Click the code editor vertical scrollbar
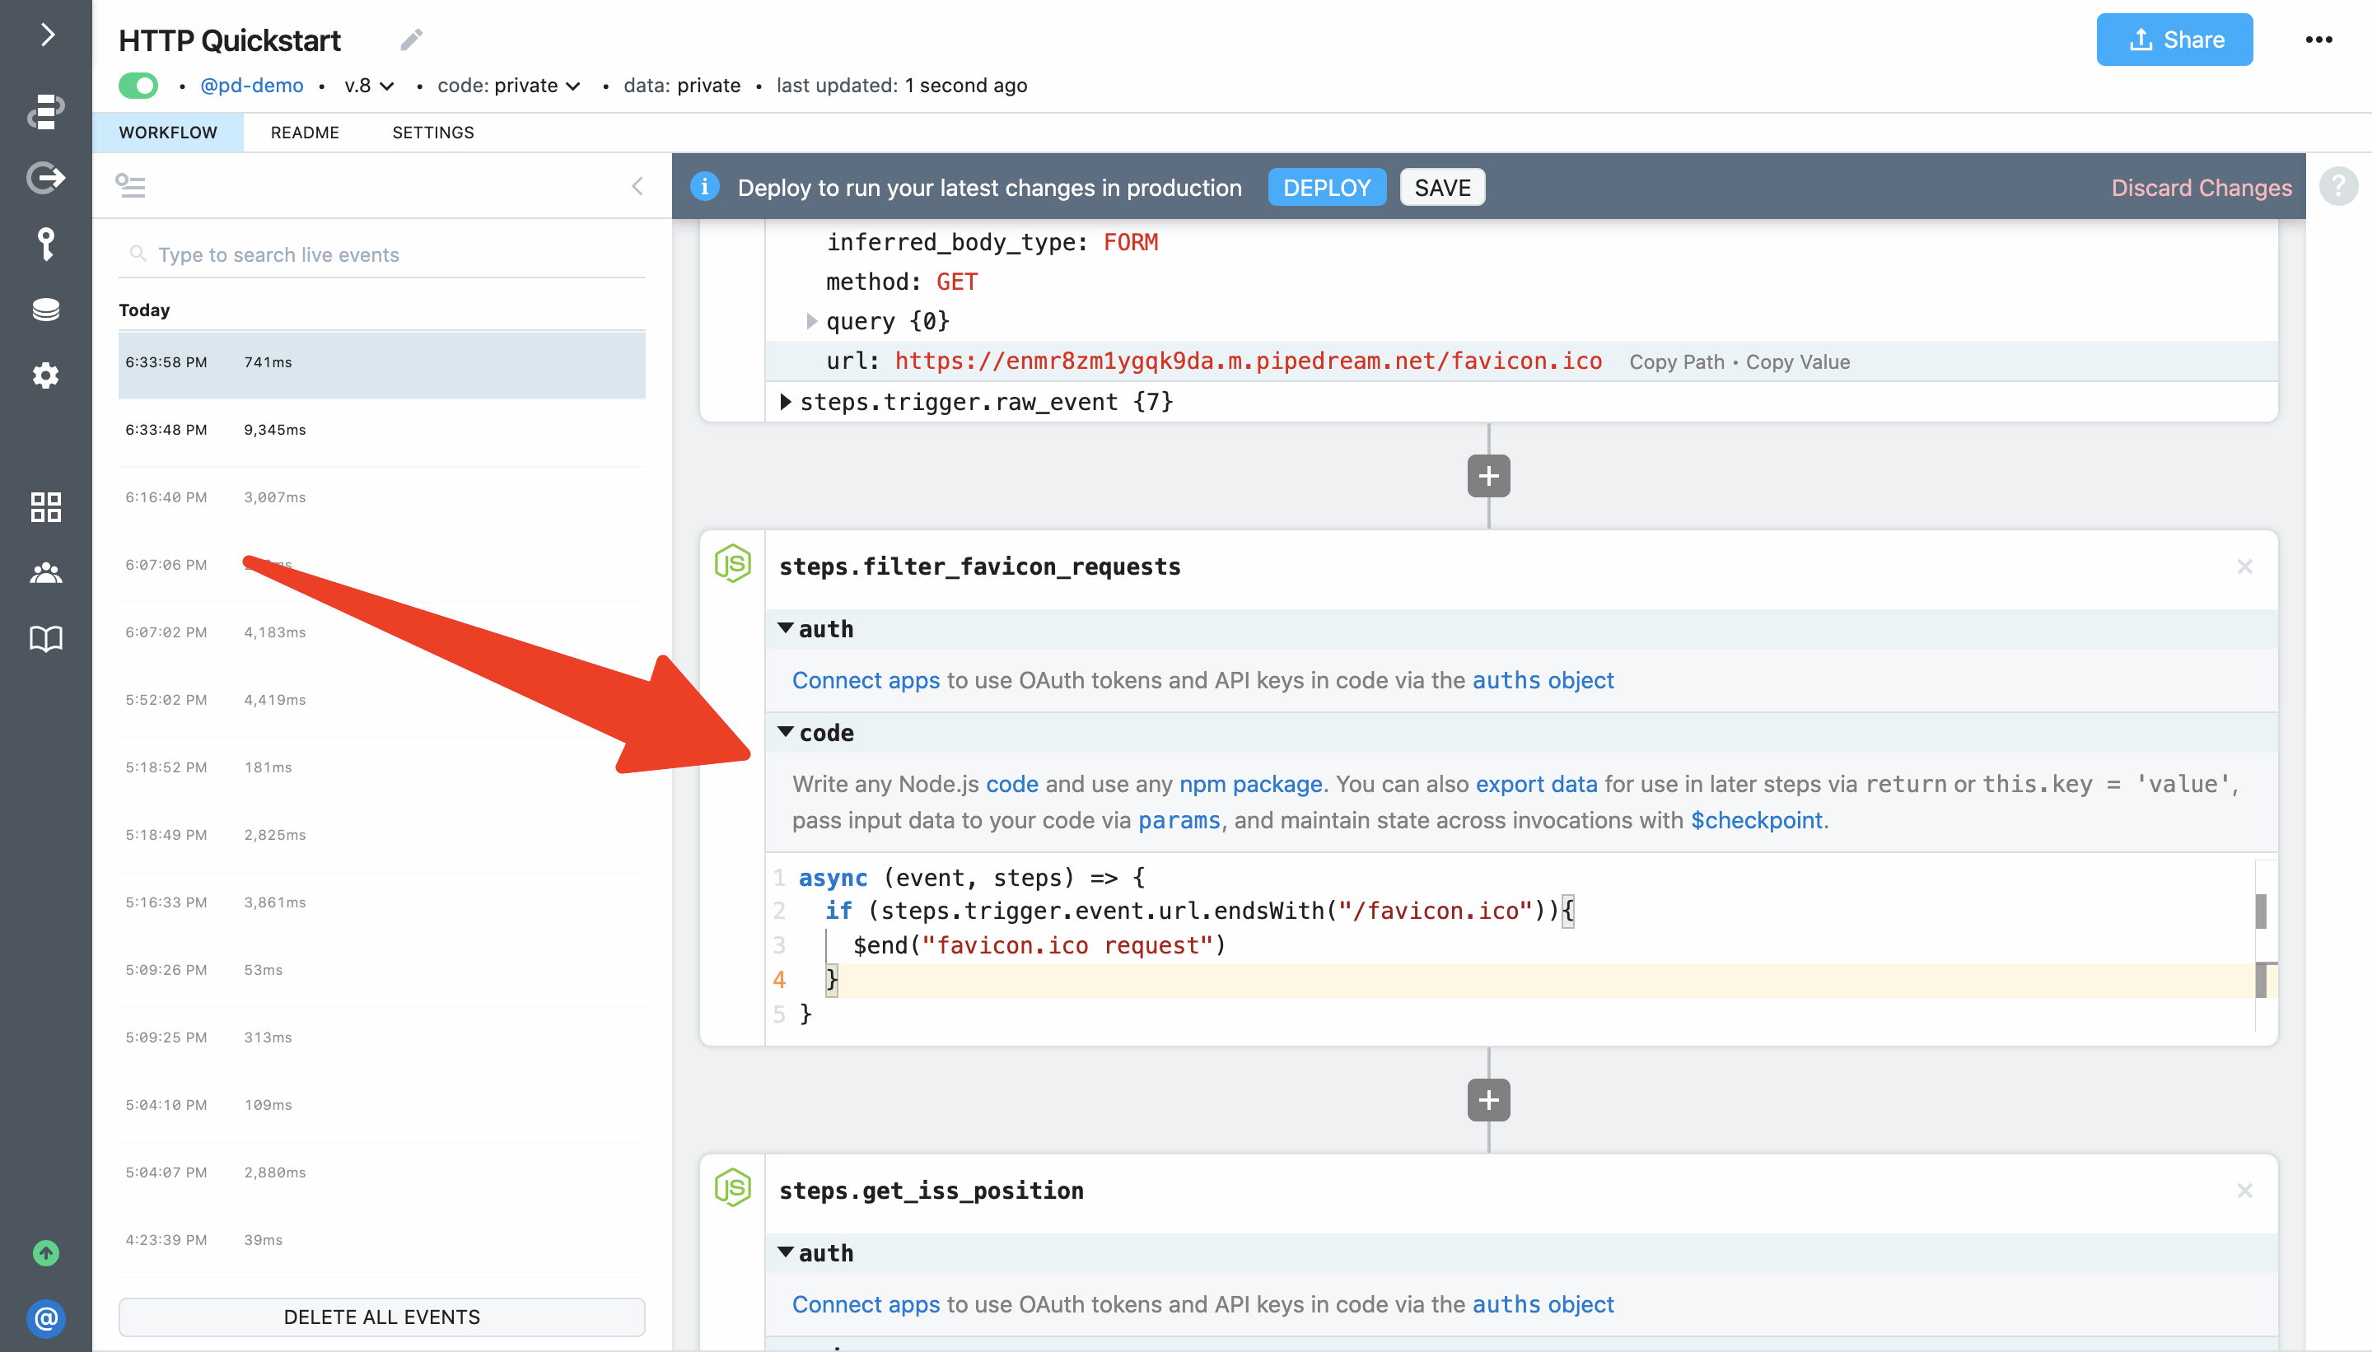Image resolution: width=2372 pixels, height=1352 pixels. pos(2261,911)
